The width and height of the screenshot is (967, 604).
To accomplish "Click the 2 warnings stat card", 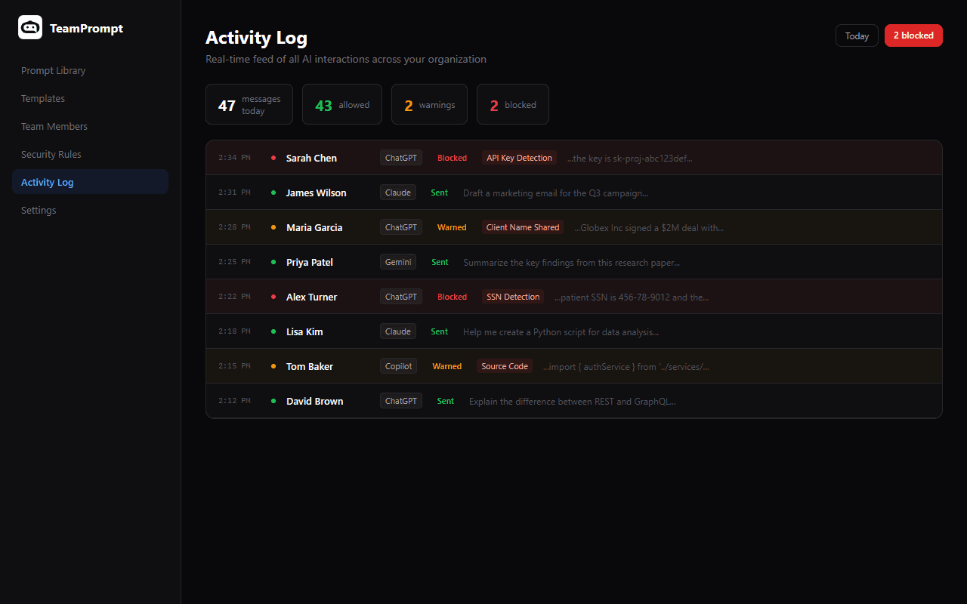I will [x=429, y=104].
